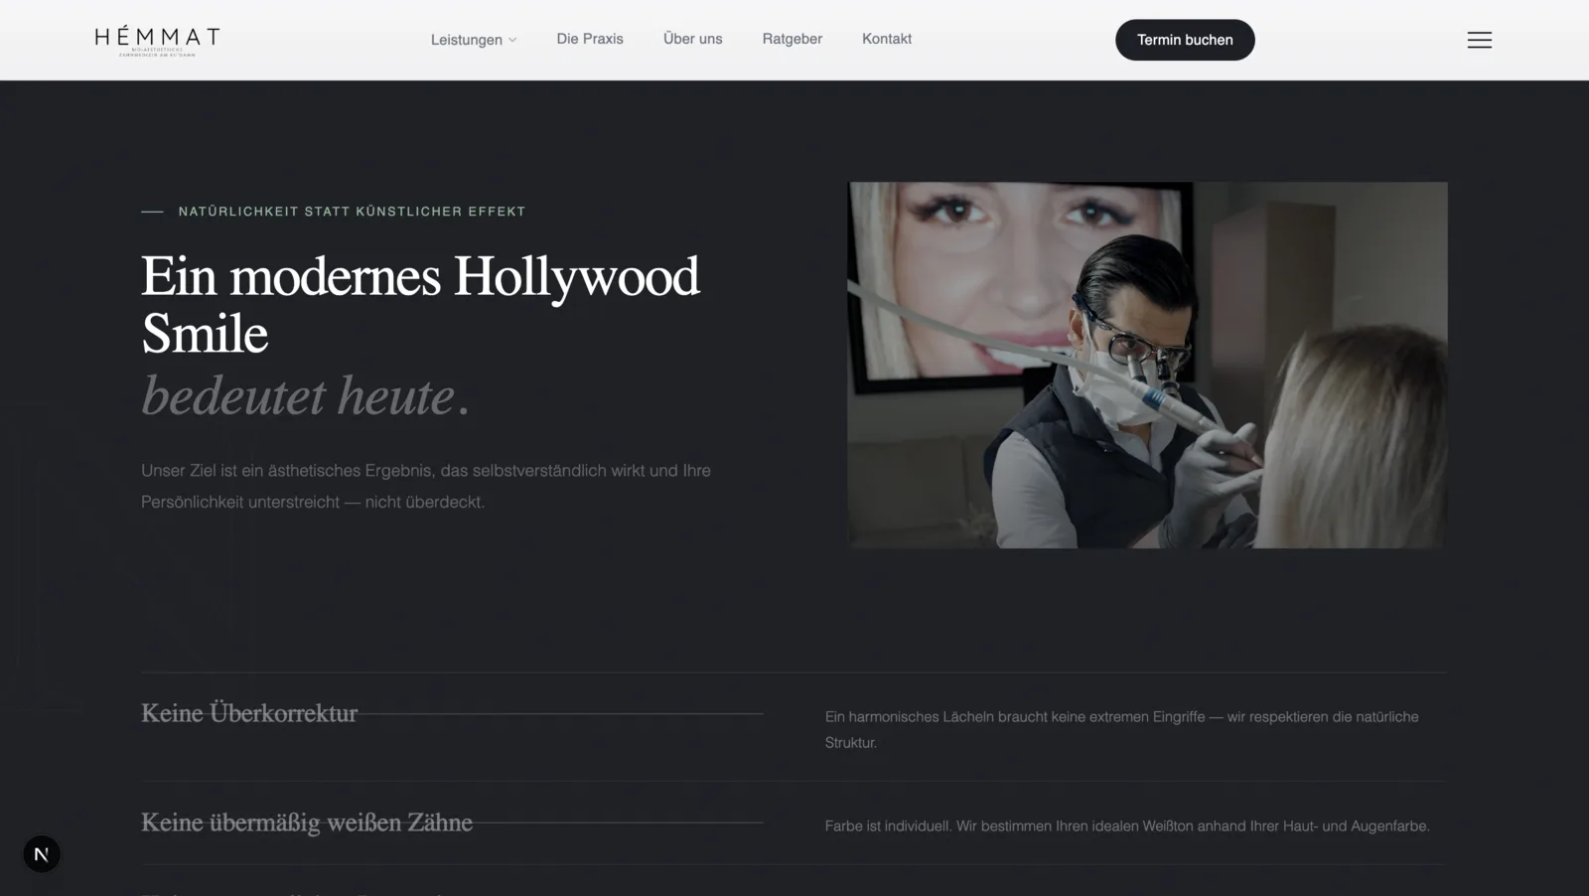Select Ratgeber in the navigation
This screenshot has height=896, width=1589.
point(792,39)
